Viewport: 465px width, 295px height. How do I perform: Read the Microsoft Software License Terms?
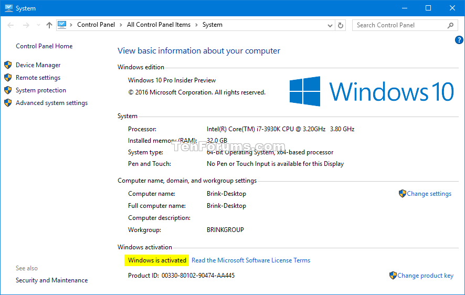coord(251,260)
